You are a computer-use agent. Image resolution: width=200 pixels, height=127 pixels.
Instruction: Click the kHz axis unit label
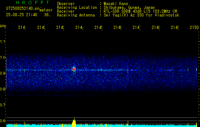click(x=3, y=26)
